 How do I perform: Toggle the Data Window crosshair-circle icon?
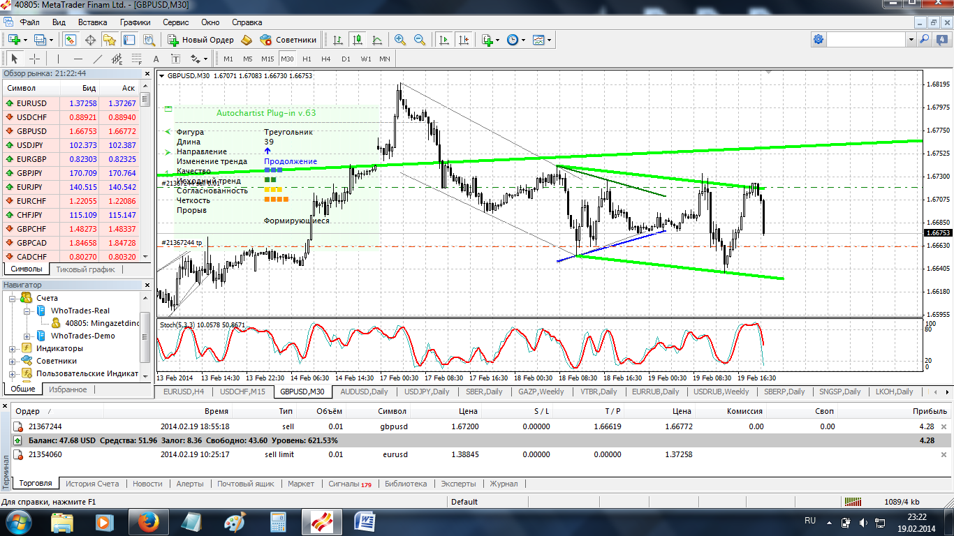(91, 40)
